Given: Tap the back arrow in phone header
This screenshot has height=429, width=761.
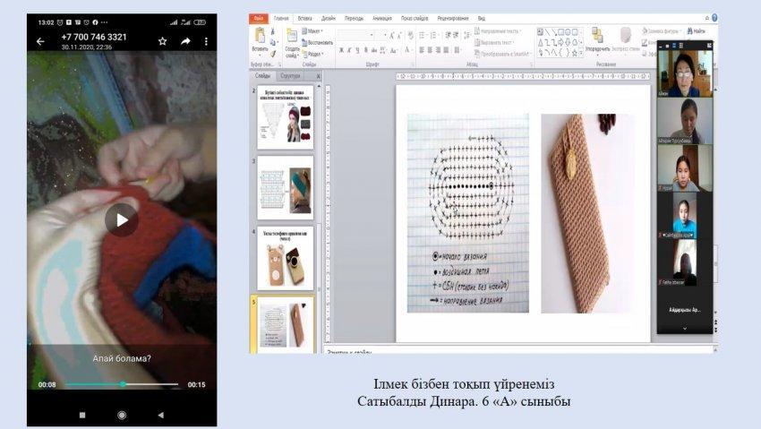Looking at the screenshot, I should [x=40, y=42].
